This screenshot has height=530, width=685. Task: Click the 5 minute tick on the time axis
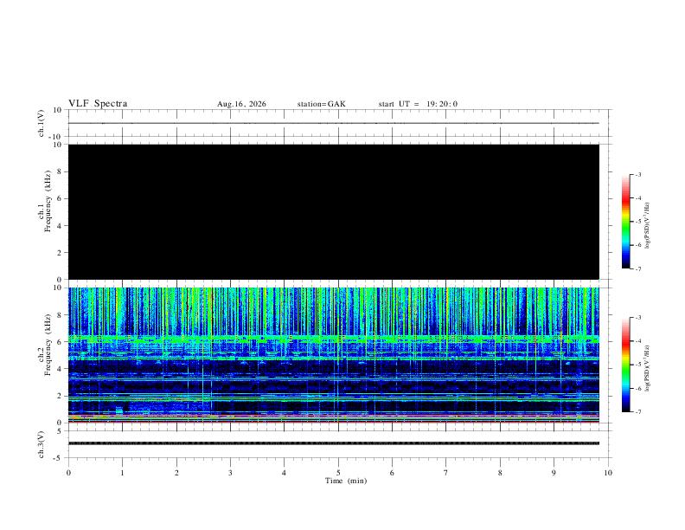(338, 473)
